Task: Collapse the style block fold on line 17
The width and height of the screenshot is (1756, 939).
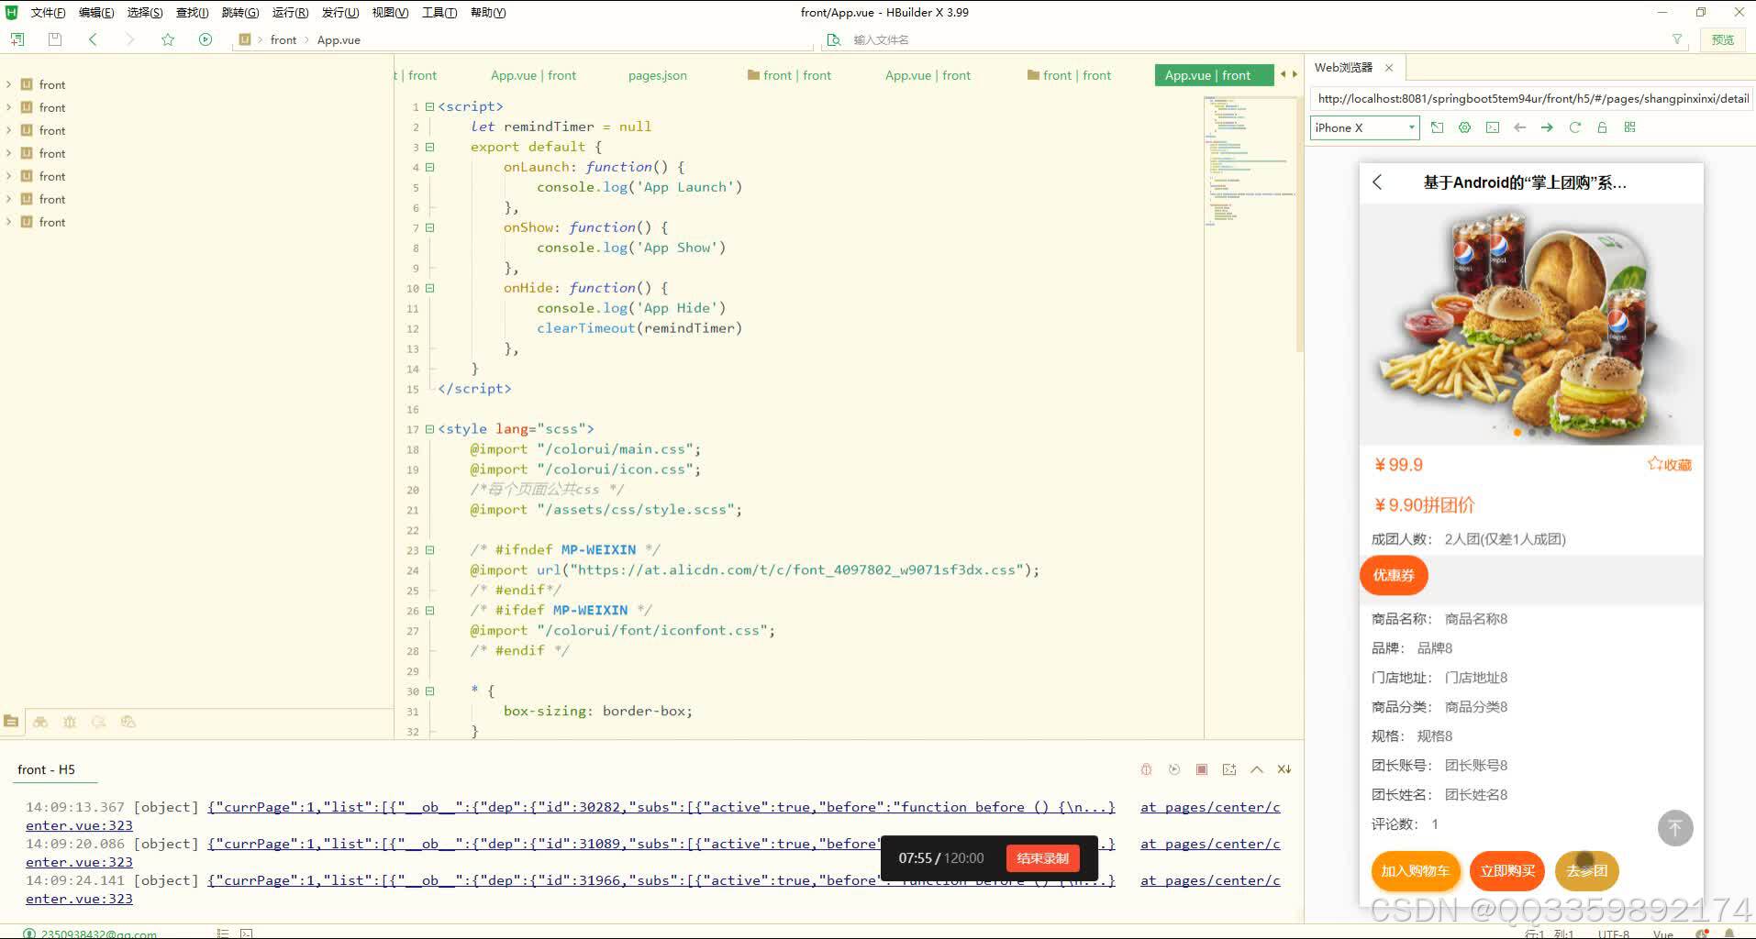Action: coord(429,429)
